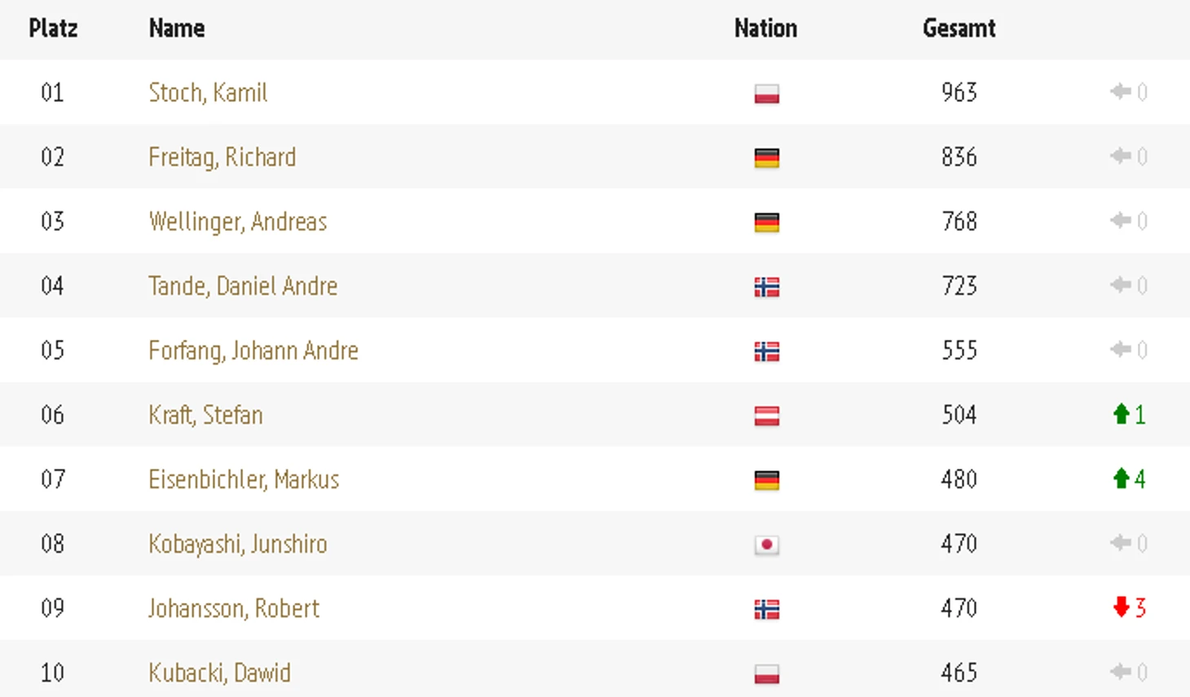1190x697 pixels.
Task: Click the Norwegian flag next to Daniel Andre Tande
Action: (766, 287)
